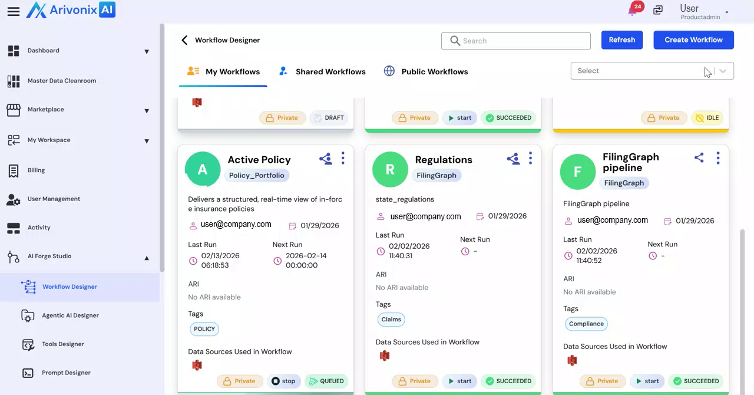Click the Create Workflow button
The image size is (754, 395).
(x=693, y=40)
